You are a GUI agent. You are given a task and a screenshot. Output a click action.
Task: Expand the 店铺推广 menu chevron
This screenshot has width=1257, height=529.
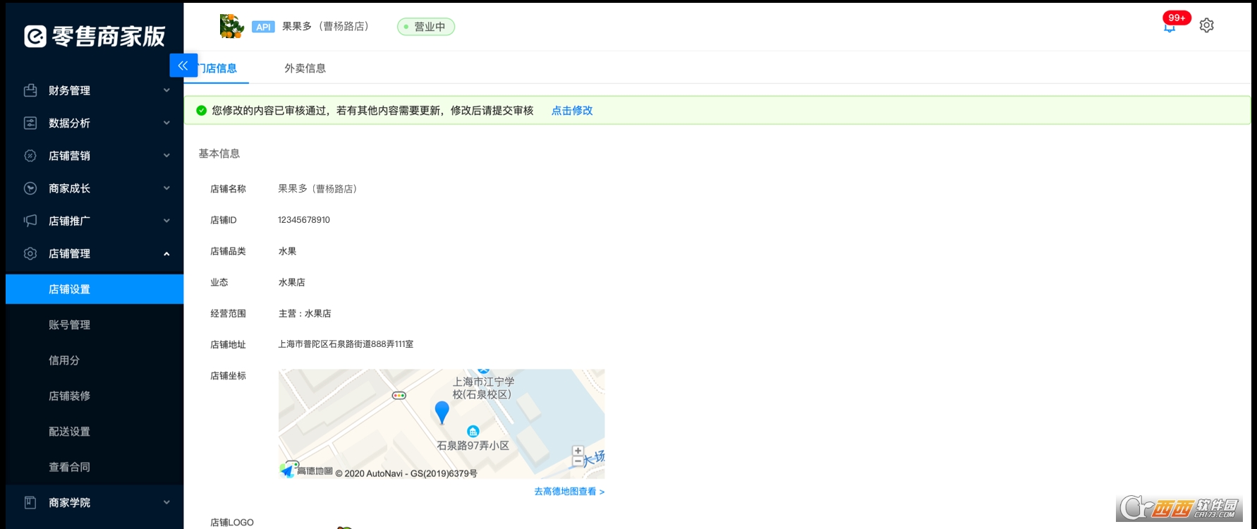click(166, 221)
